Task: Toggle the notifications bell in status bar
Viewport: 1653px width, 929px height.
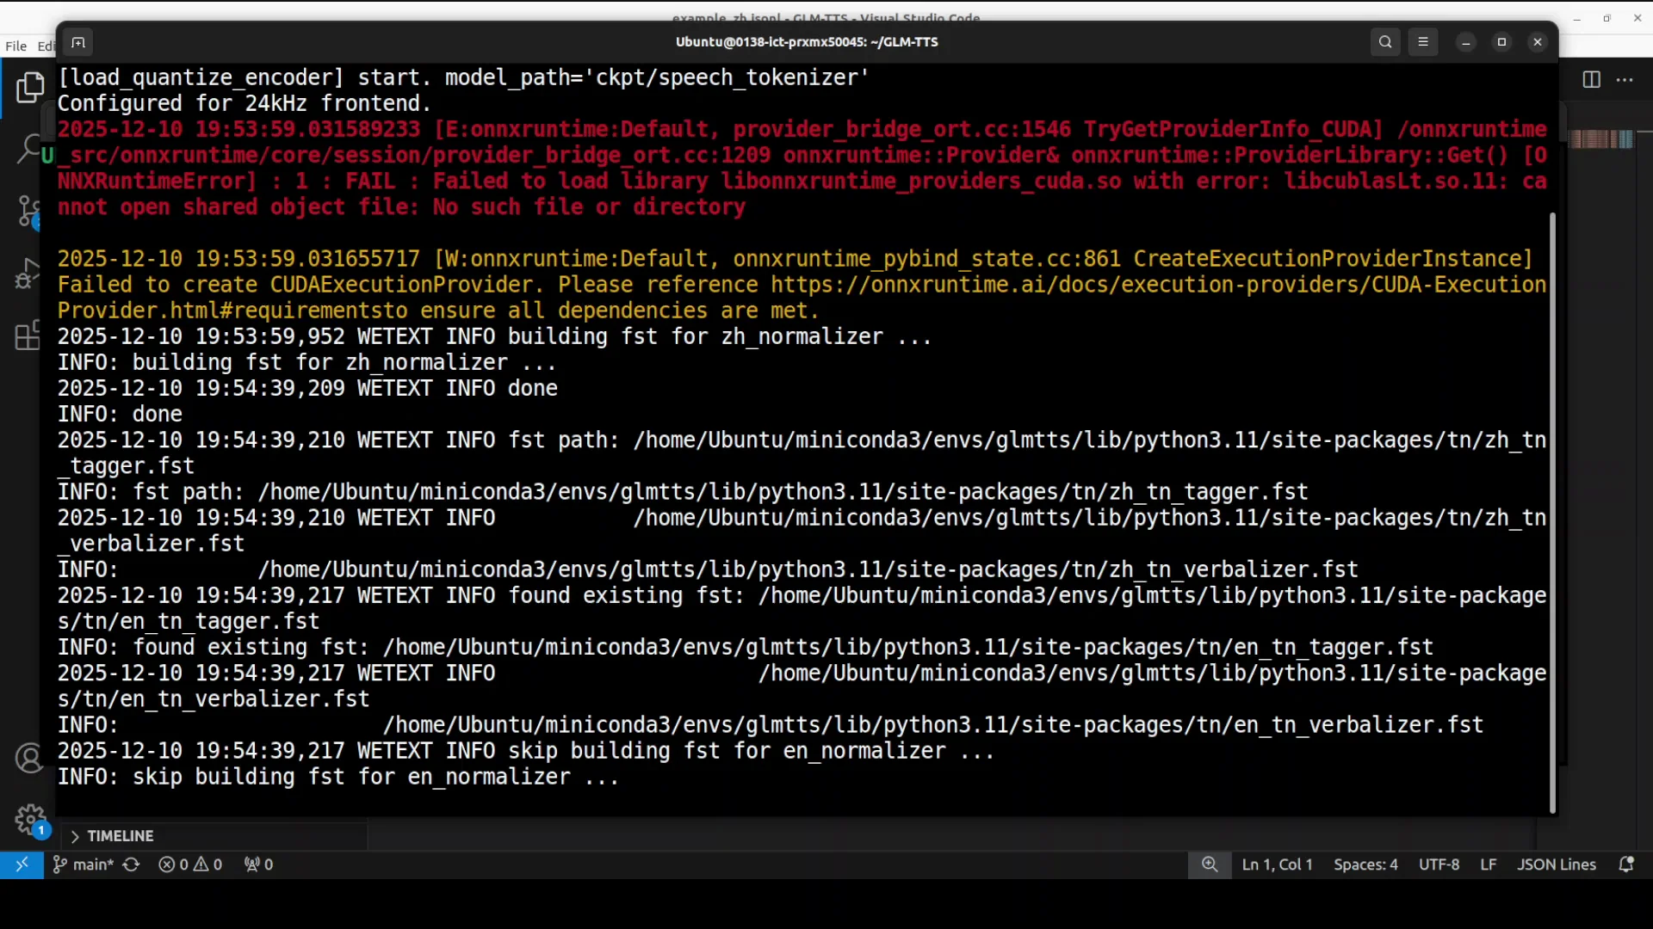Action: pyautogui.click(x=1626, y=864)
